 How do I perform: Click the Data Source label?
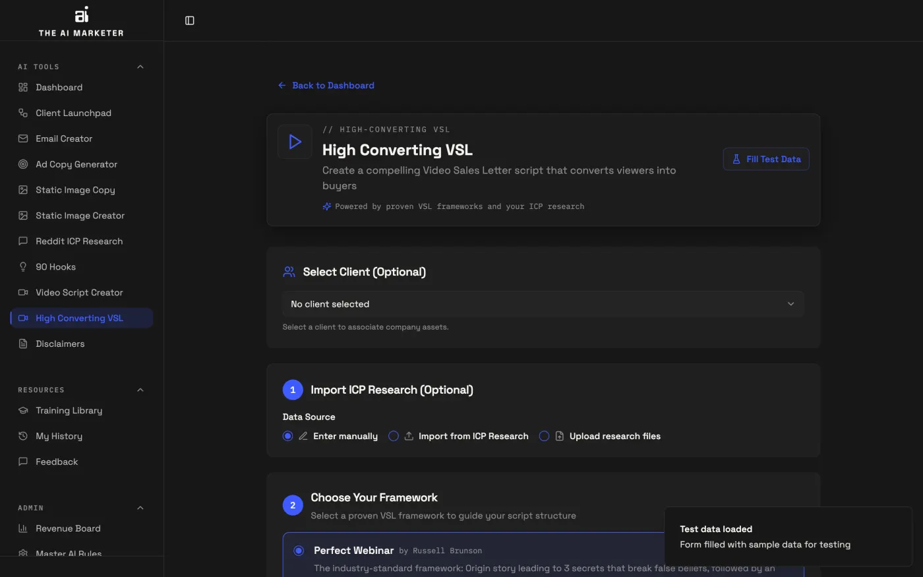click(309, 417)
